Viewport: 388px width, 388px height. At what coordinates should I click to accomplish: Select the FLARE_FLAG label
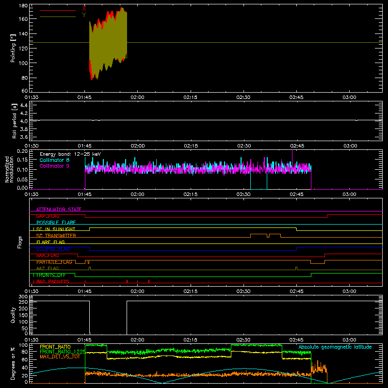(x=50, y=242)
